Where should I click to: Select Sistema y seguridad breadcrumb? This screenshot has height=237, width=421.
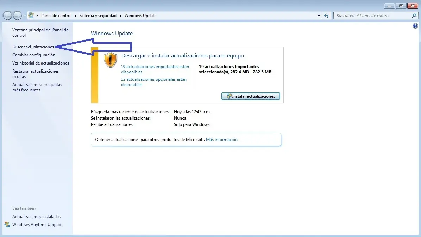pos(98,16)
